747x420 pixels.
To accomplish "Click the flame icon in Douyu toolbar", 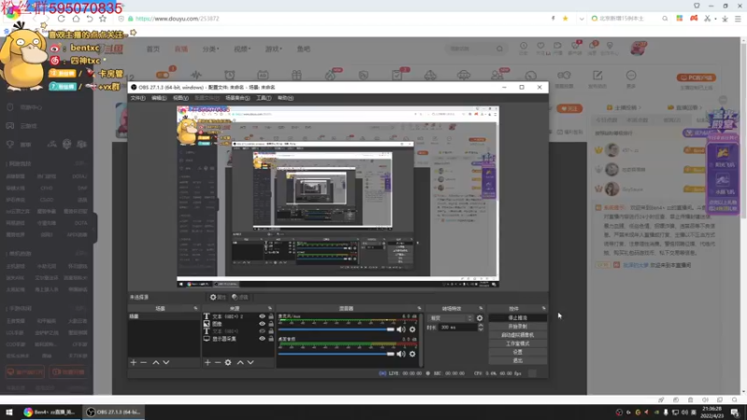I will click(x=331, y=75).
